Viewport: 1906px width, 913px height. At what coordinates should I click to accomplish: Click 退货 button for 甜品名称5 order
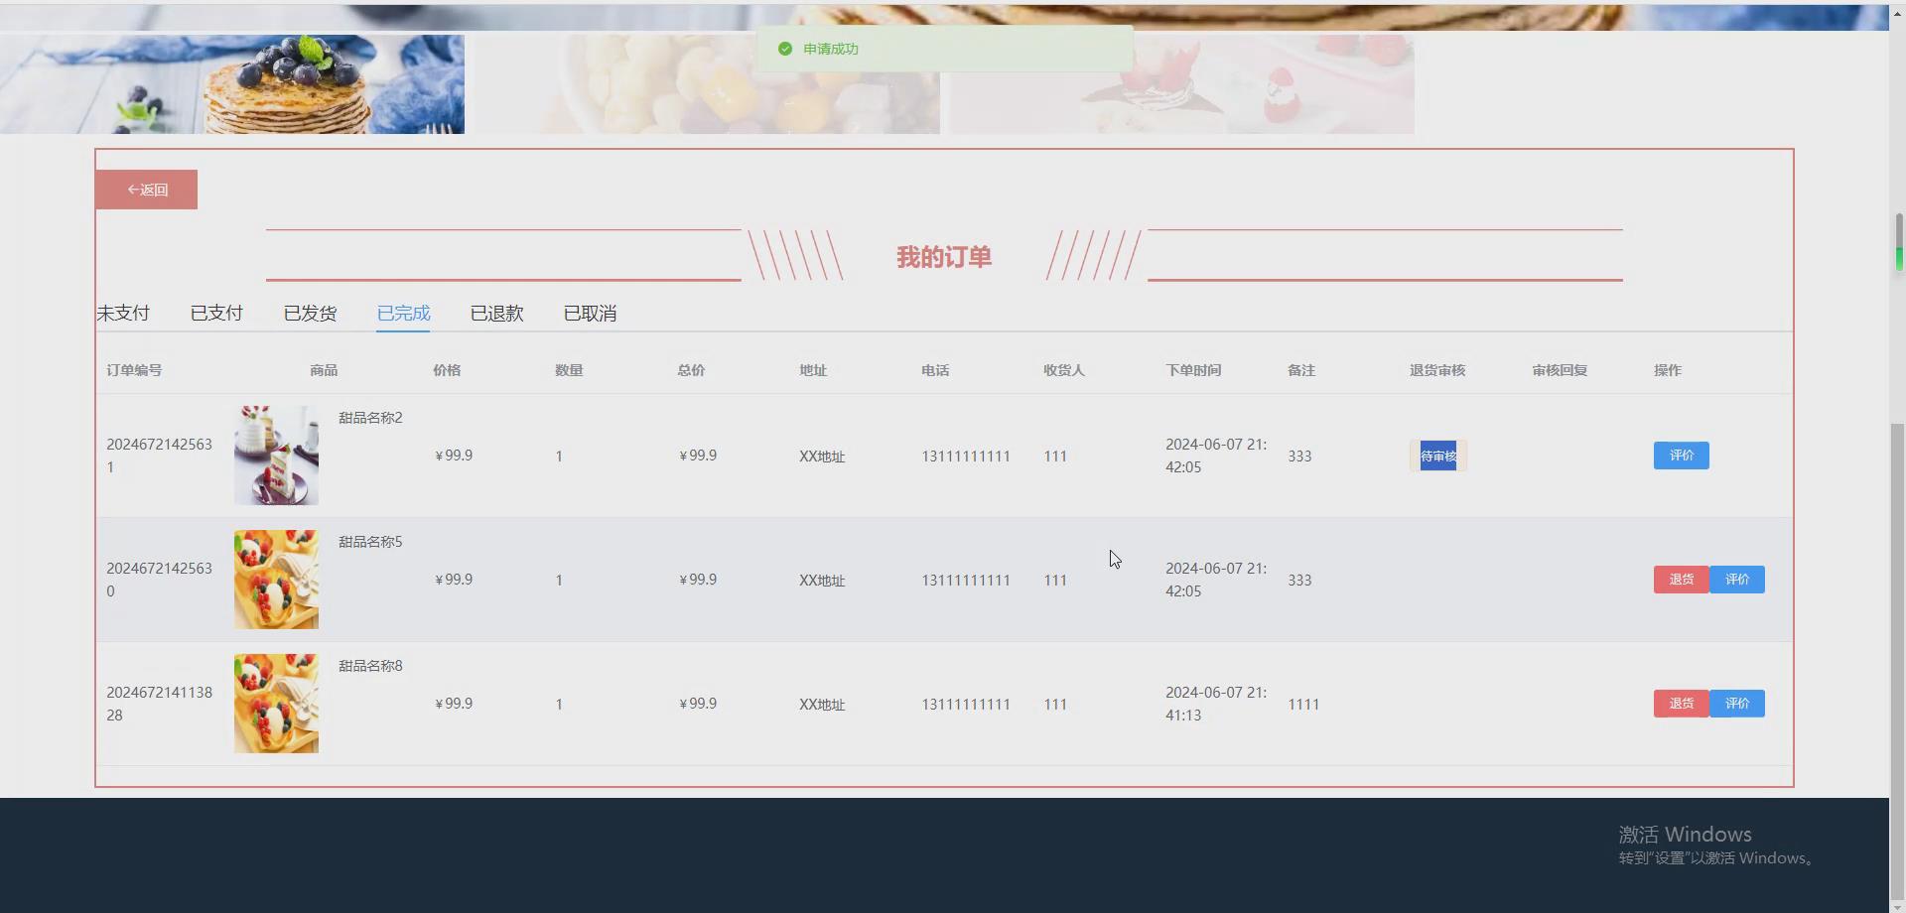1681,580
